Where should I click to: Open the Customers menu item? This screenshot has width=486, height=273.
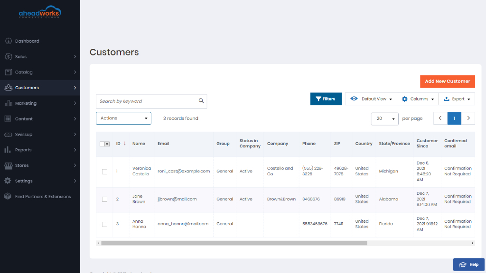pos(40,88)
